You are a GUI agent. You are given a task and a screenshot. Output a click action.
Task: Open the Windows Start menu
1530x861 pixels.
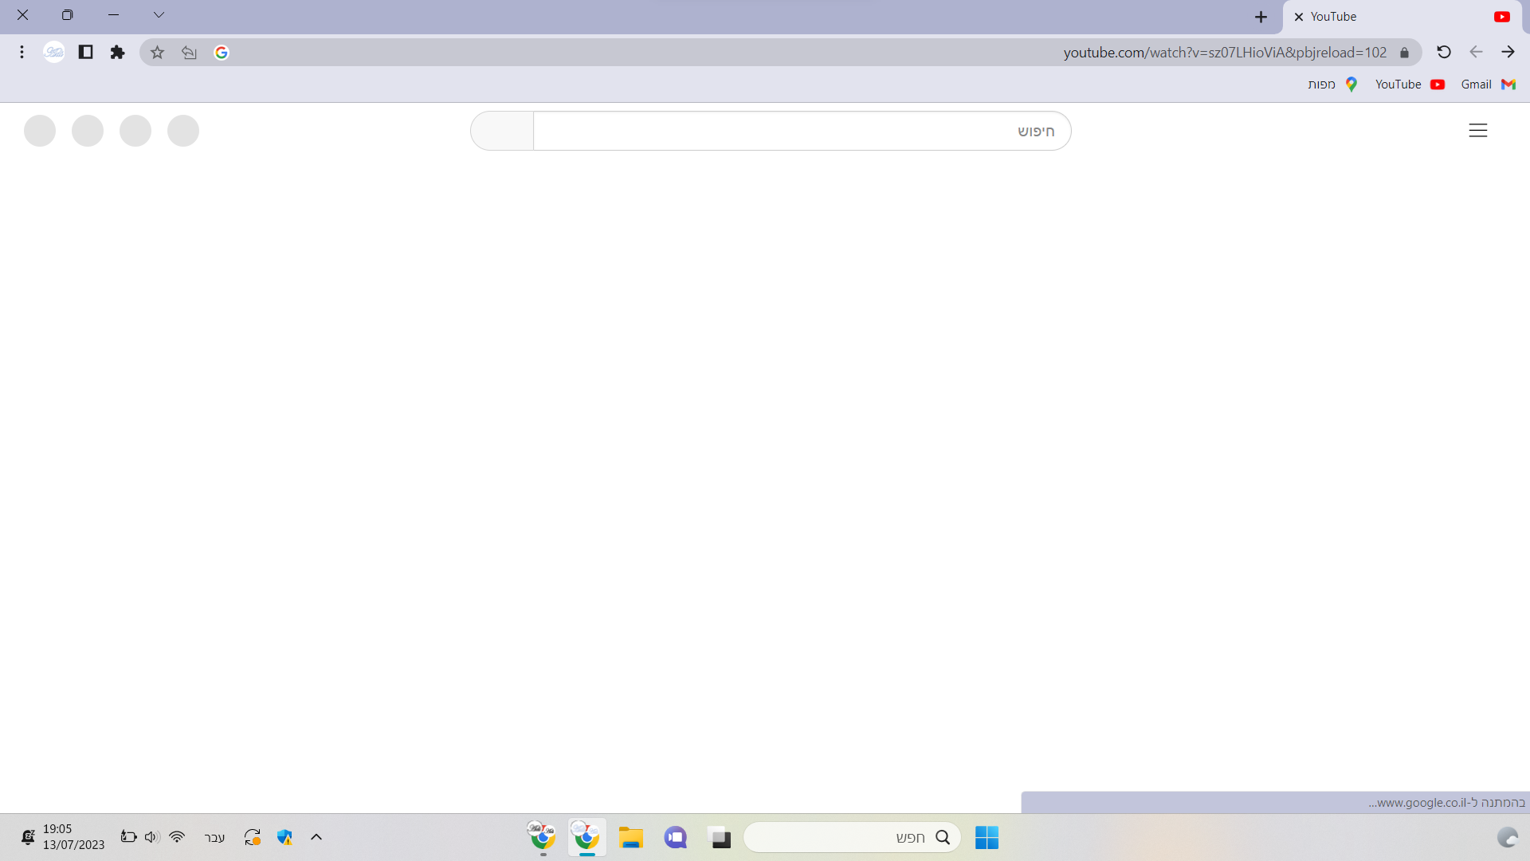pos(987,837)
